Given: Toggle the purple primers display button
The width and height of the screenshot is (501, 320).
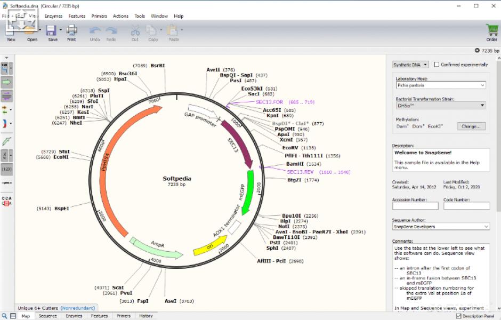Looking at the screenshot, I should coord(7,95).
